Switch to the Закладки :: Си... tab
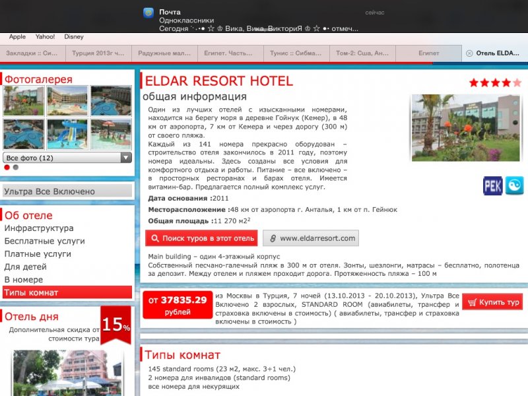 tap(32, 53)
